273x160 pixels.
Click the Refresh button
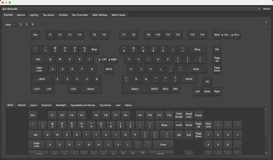pos(266,9)
